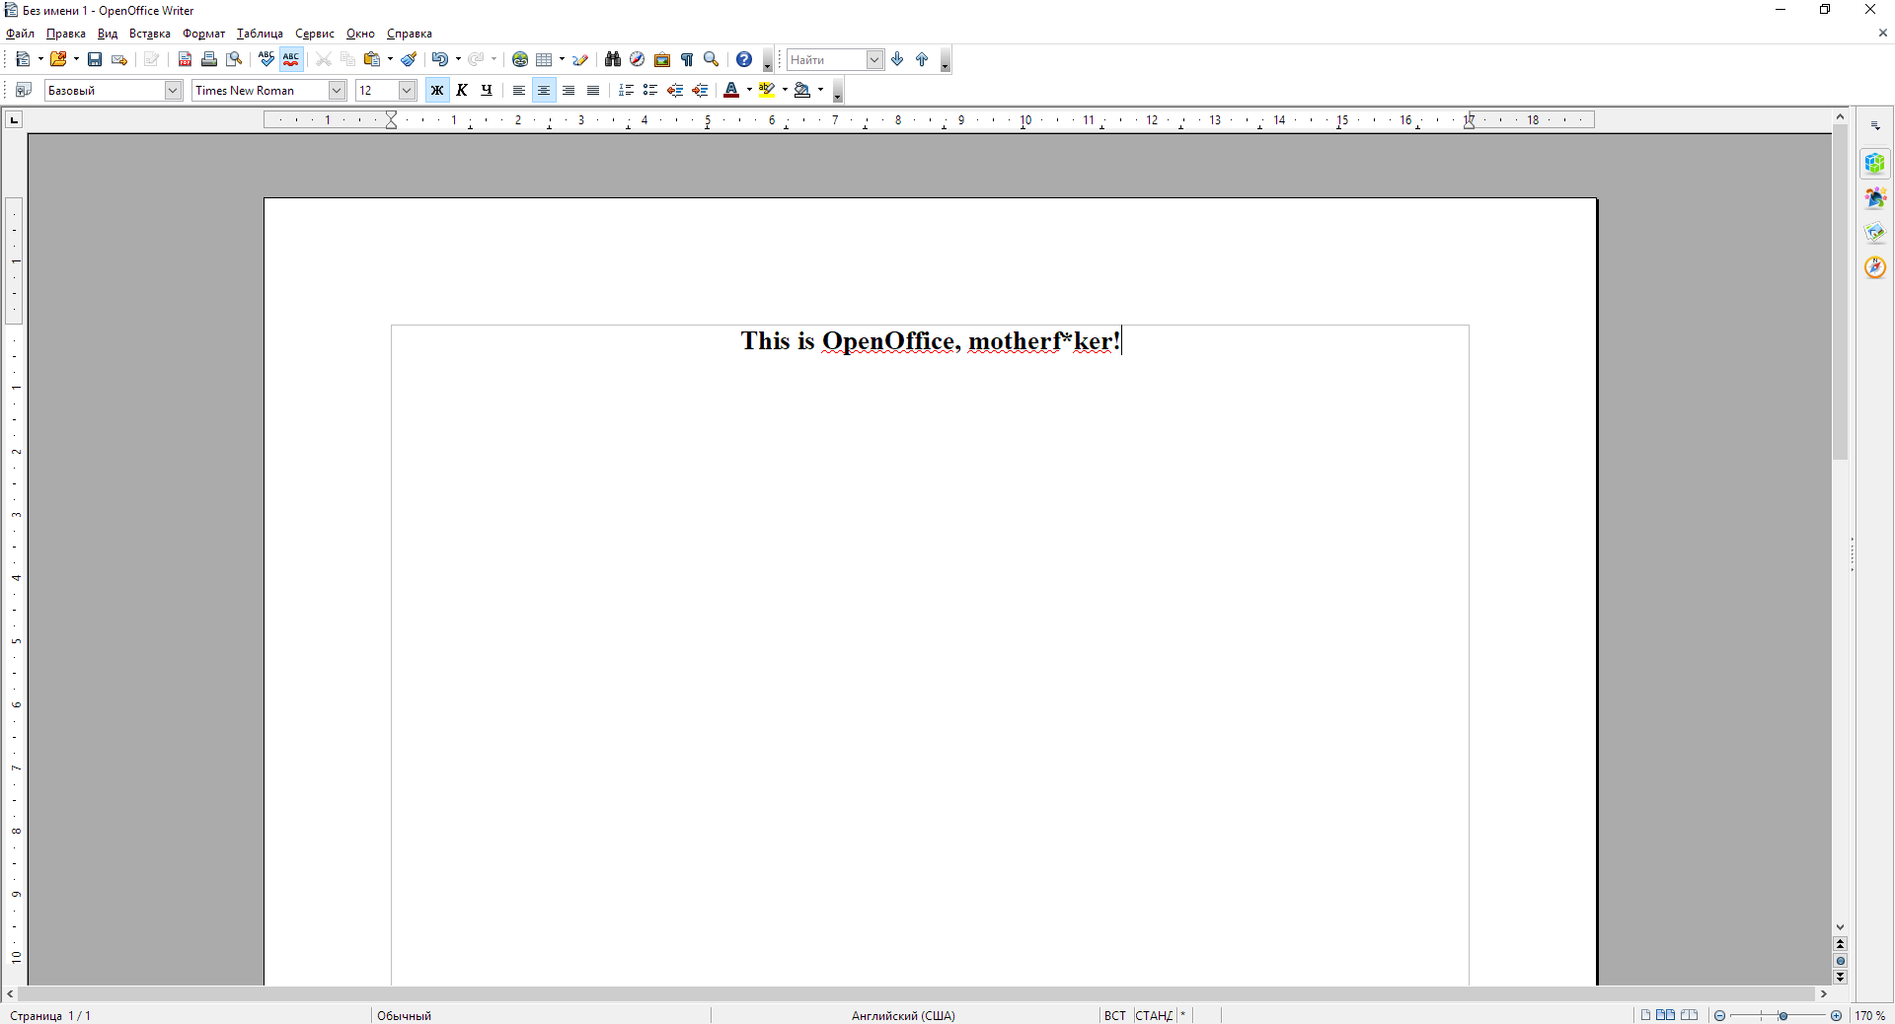Image resolution: width=1895 pixels, height=1024 pixels.
Task: Open the Сервис menu
Action: [315, 34]
